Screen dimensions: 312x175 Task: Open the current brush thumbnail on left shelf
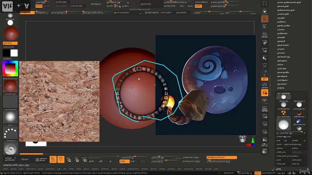coord(10,148)
